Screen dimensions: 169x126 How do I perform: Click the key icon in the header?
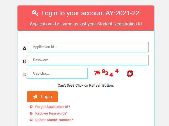35,13
